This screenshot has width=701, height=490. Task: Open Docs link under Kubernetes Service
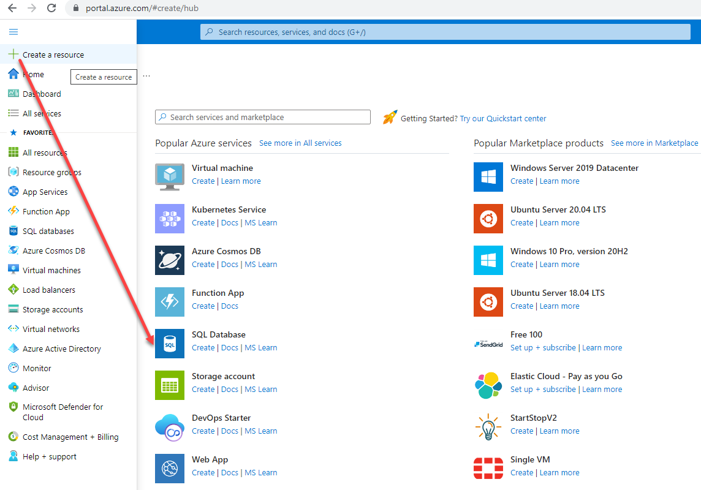229,222
